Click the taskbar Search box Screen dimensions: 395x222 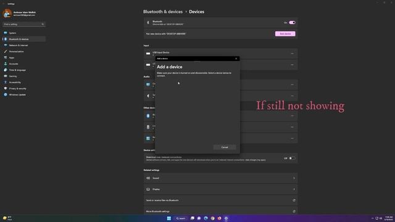pos(181,218)
